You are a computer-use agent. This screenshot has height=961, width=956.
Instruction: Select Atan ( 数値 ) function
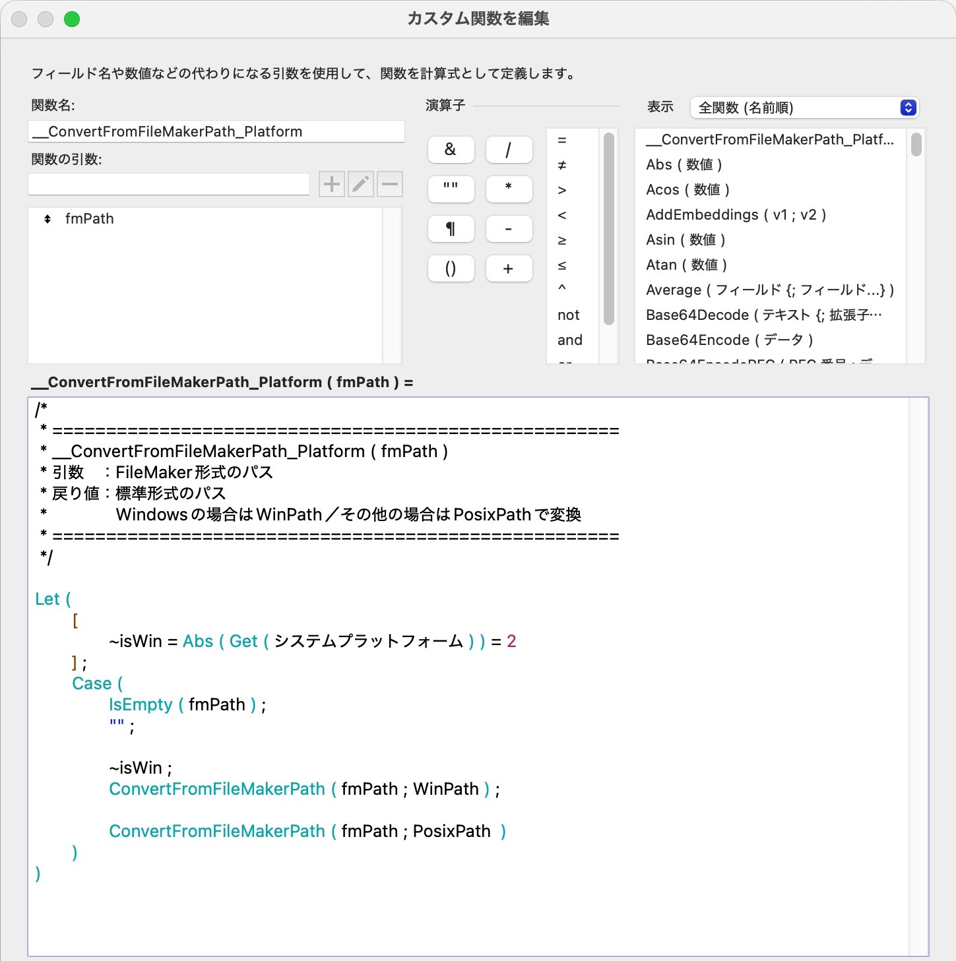(x=770, y=265)
